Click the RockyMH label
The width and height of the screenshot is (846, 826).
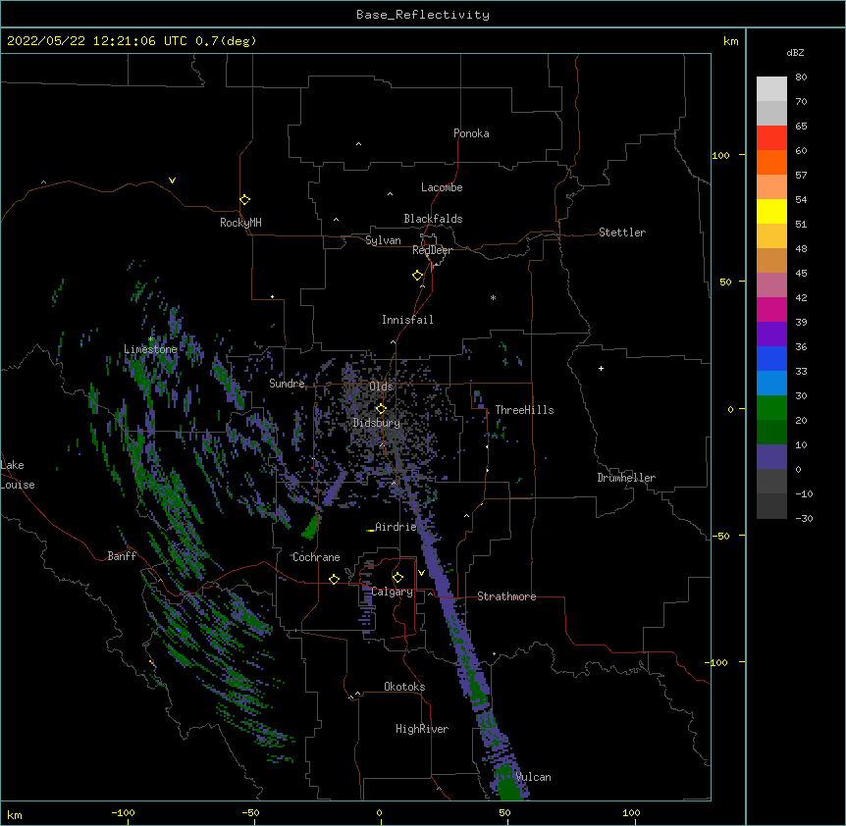(x=240, y=223)
